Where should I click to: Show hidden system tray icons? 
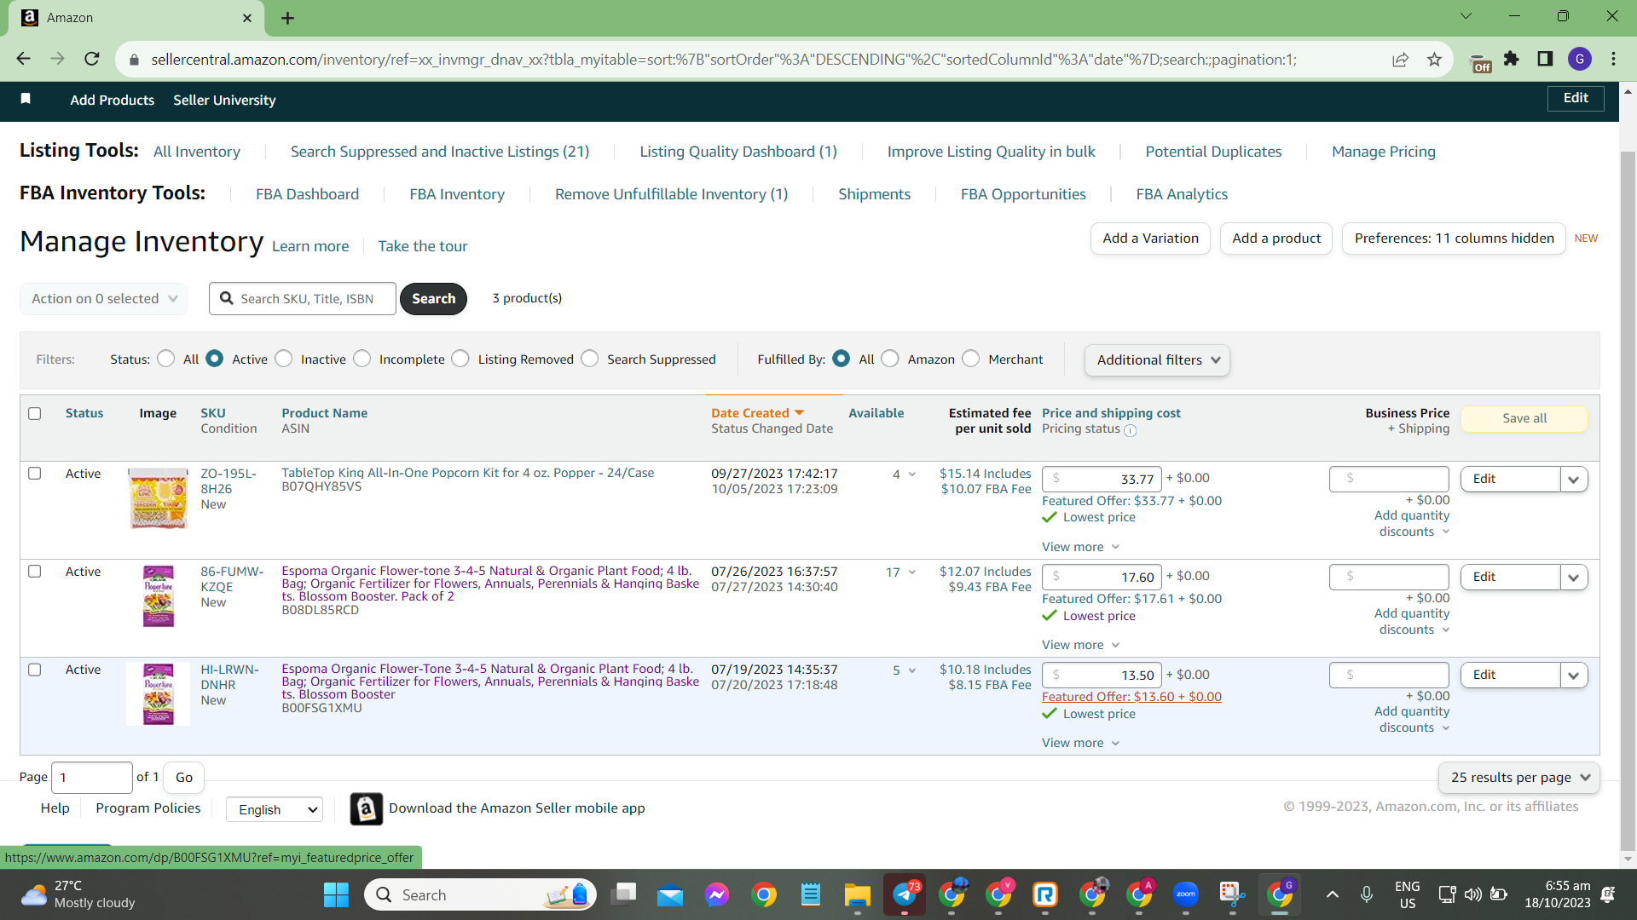point(1332,894)
